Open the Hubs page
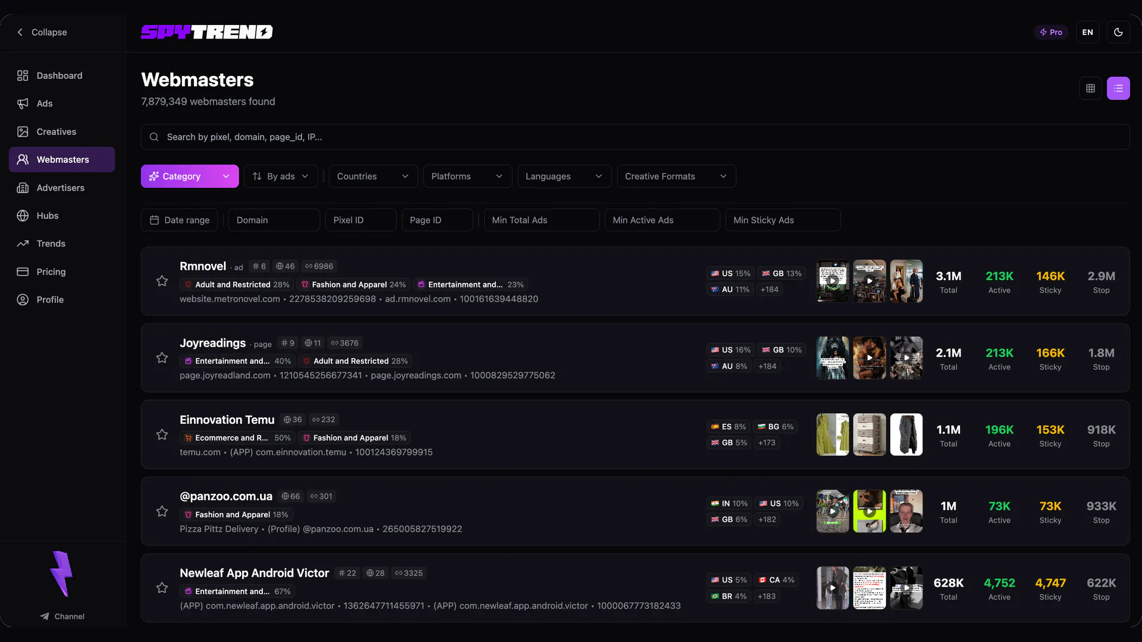 (x=62, y=216)
